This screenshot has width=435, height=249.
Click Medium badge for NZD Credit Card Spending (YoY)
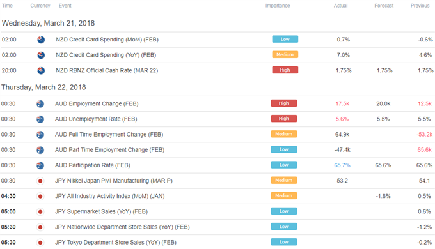pyautogui.click(x=285, y=54)
